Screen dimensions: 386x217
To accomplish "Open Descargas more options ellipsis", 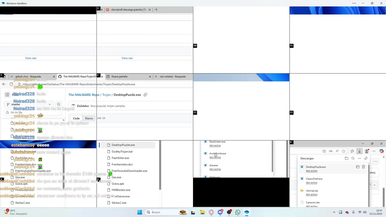I will coord(359,158).
